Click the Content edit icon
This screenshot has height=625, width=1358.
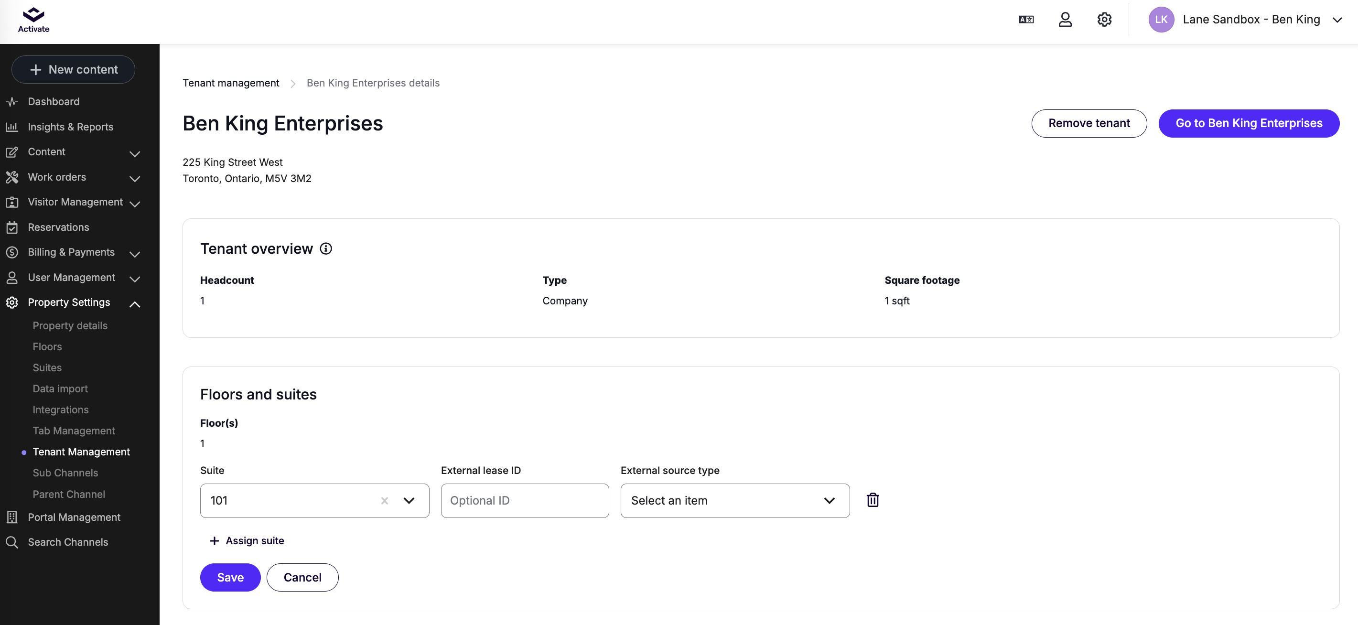(x=11, y=152)
